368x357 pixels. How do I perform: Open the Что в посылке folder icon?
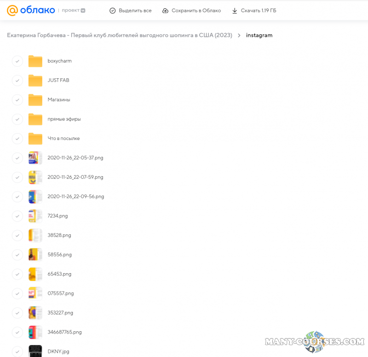pos(35,139)
